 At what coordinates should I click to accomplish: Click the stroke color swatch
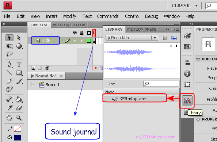[18, 129]
